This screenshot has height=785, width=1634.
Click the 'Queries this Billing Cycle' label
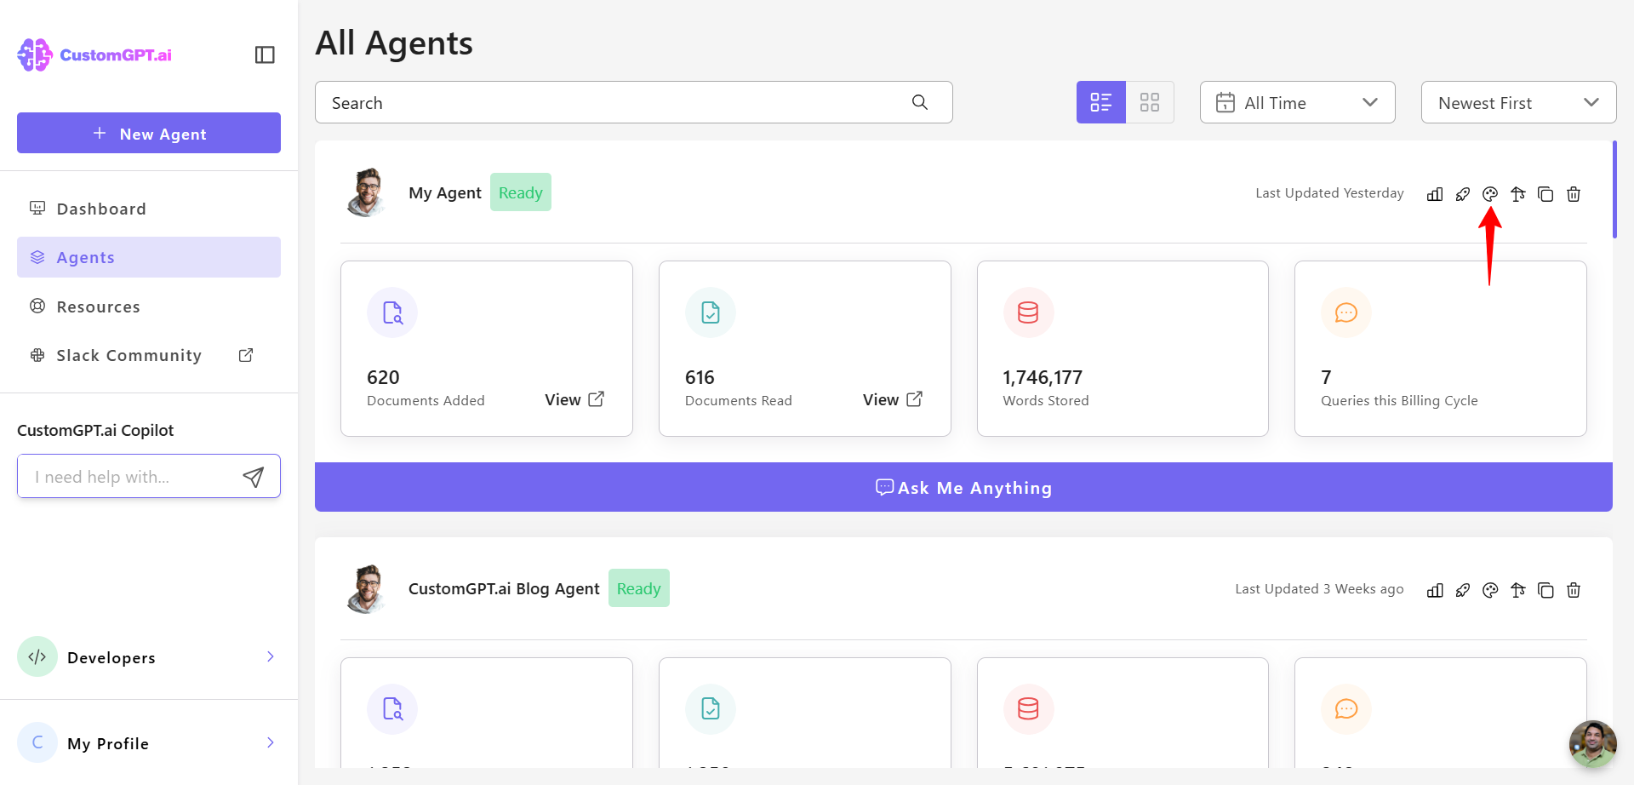1399,401
